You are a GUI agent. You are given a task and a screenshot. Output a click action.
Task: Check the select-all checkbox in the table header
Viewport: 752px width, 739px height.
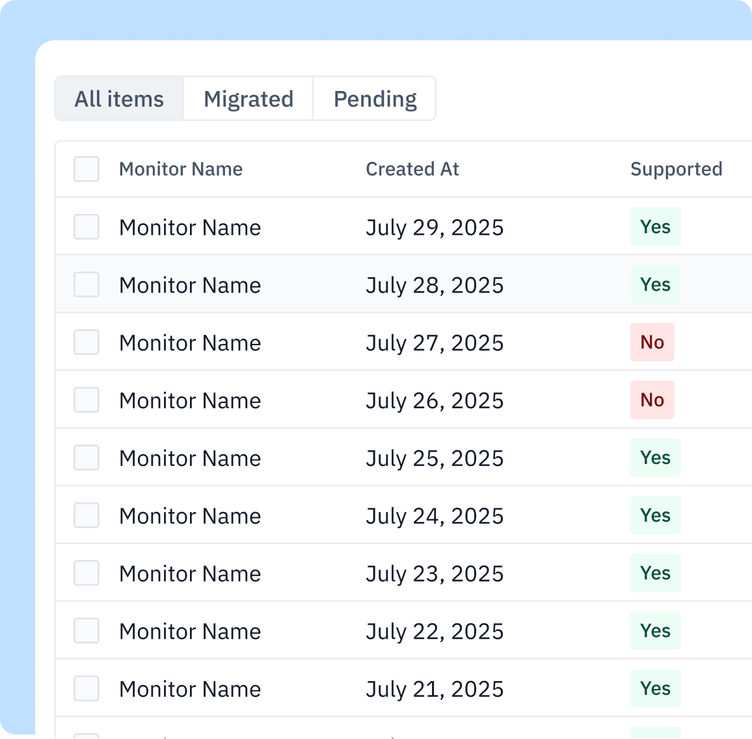point(86,169)
